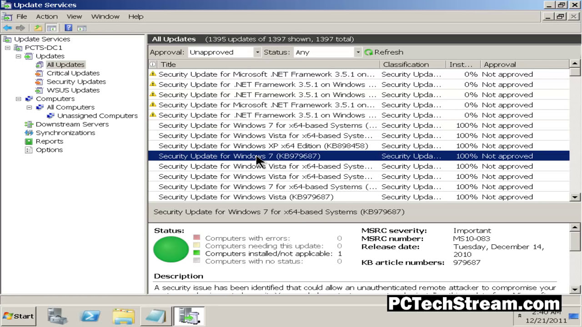This screenshot has height=327, width=582.
Task: Open the Action menu
Action: (x=47, y=16)
